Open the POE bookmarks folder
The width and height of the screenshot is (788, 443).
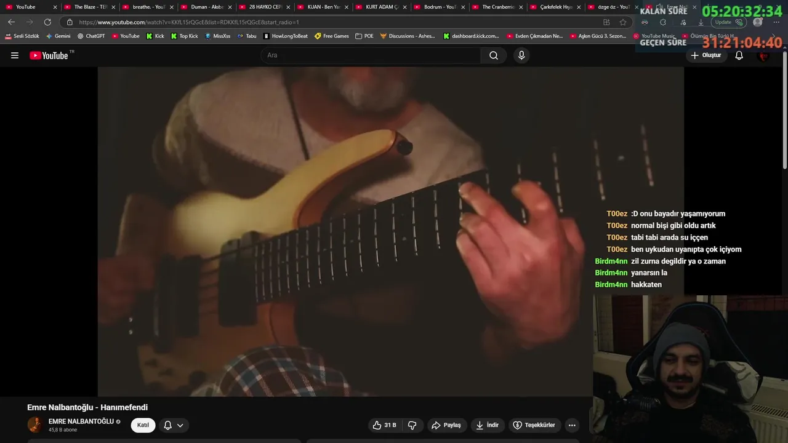pyautogui.click(x=364, y=36)
